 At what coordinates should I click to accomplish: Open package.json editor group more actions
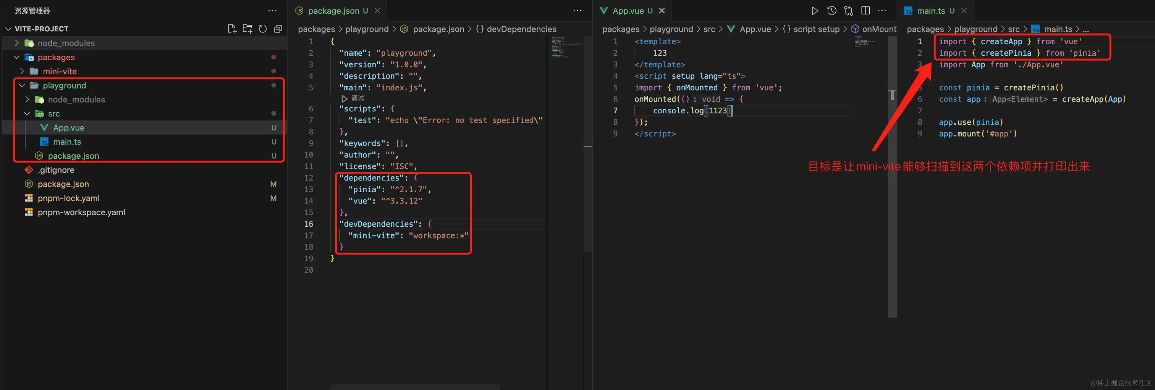point(577,10)
